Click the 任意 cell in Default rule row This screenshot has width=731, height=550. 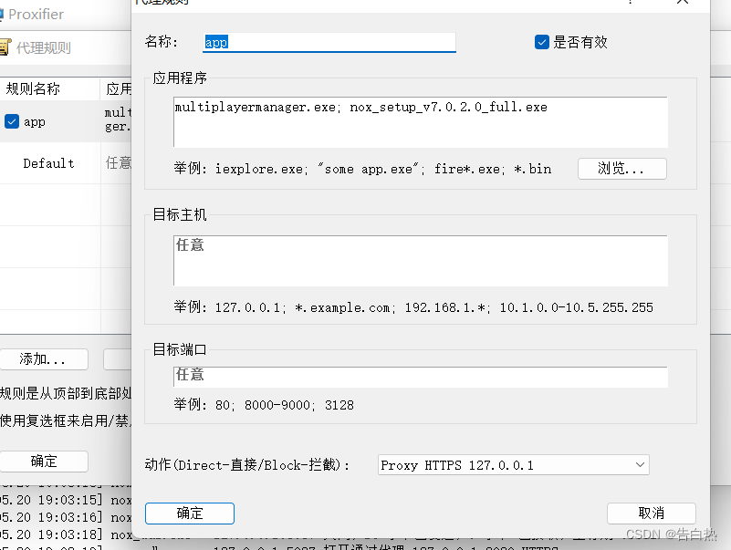119,163
